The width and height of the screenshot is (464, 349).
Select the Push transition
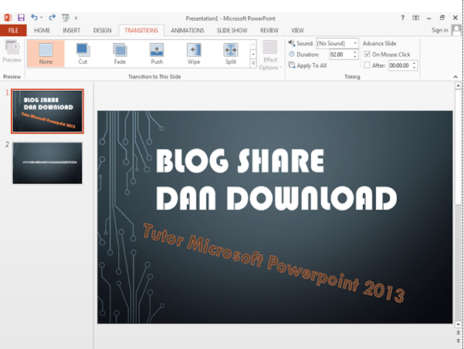point(157,54)
